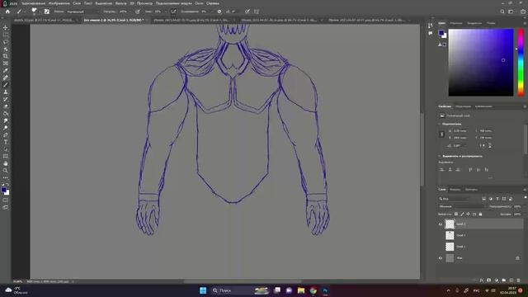Select the Rectangle shape tool
Viewport: 528px width, 297px height.
tap(6, 156)
